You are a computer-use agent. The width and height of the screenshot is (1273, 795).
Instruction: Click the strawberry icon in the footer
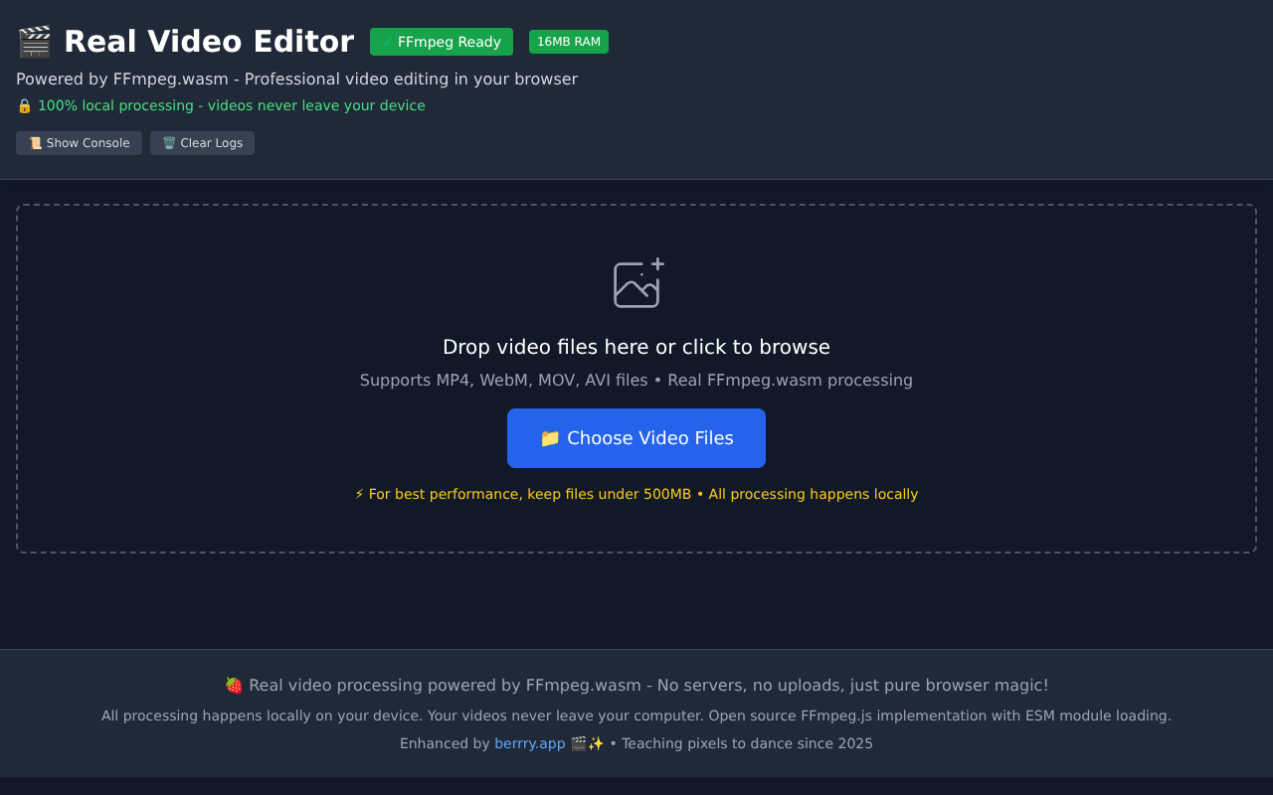point(234,685)
